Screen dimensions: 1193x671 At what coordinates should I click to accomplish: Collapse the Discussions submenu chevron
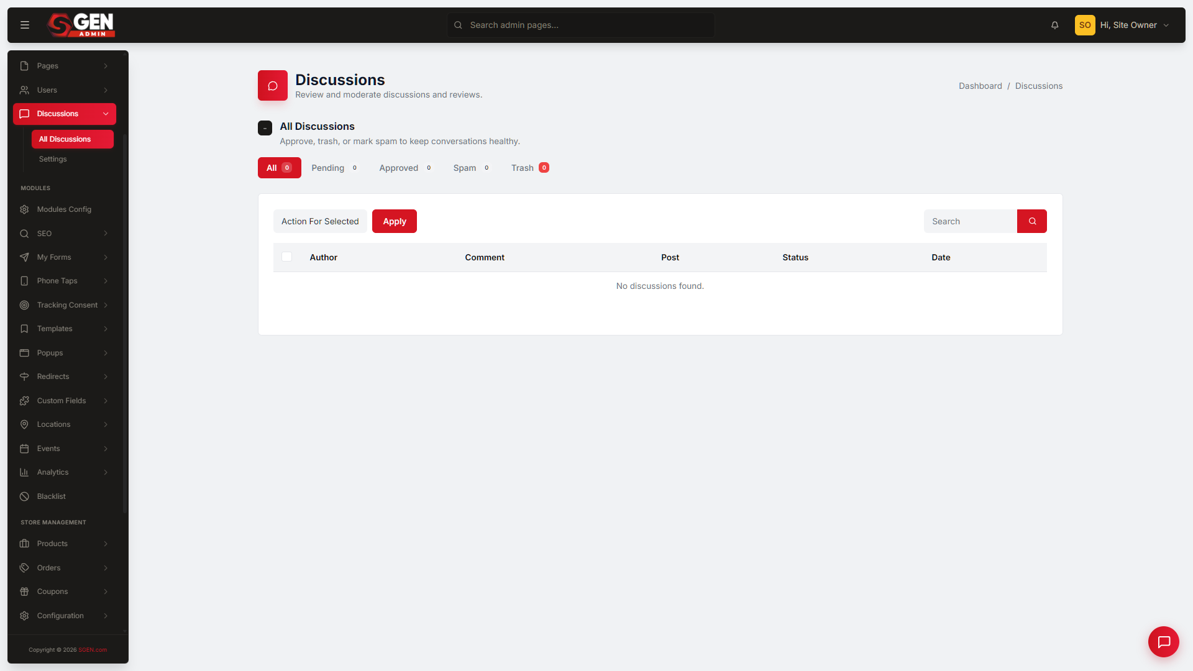coord(106,114)
